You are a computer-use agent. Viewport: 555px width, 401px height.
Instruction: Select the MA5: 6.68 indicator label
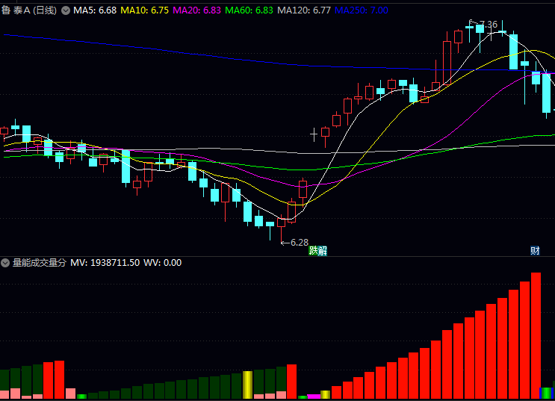point(94,10)
